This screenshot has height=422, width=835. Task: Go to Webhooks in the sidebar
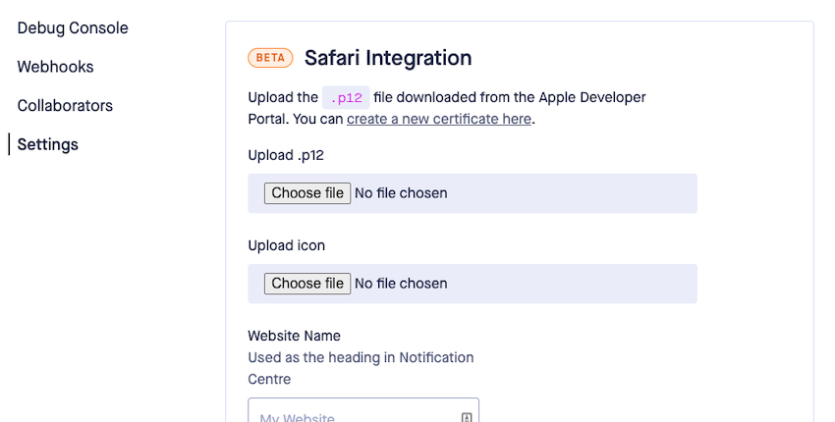(x=55, y=67)
